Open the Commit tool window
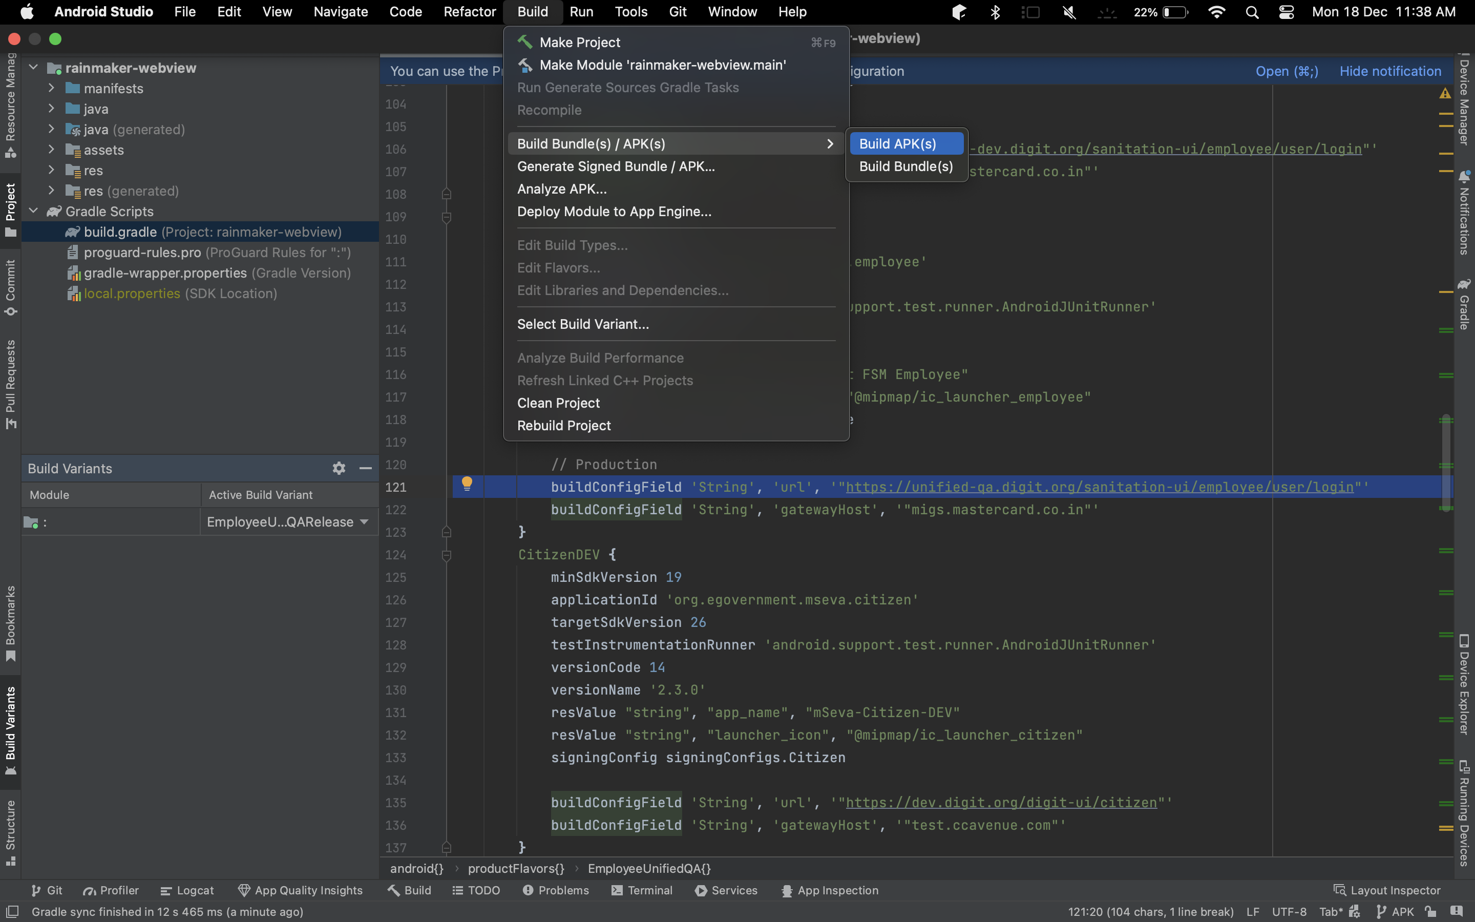 [10, 288]
